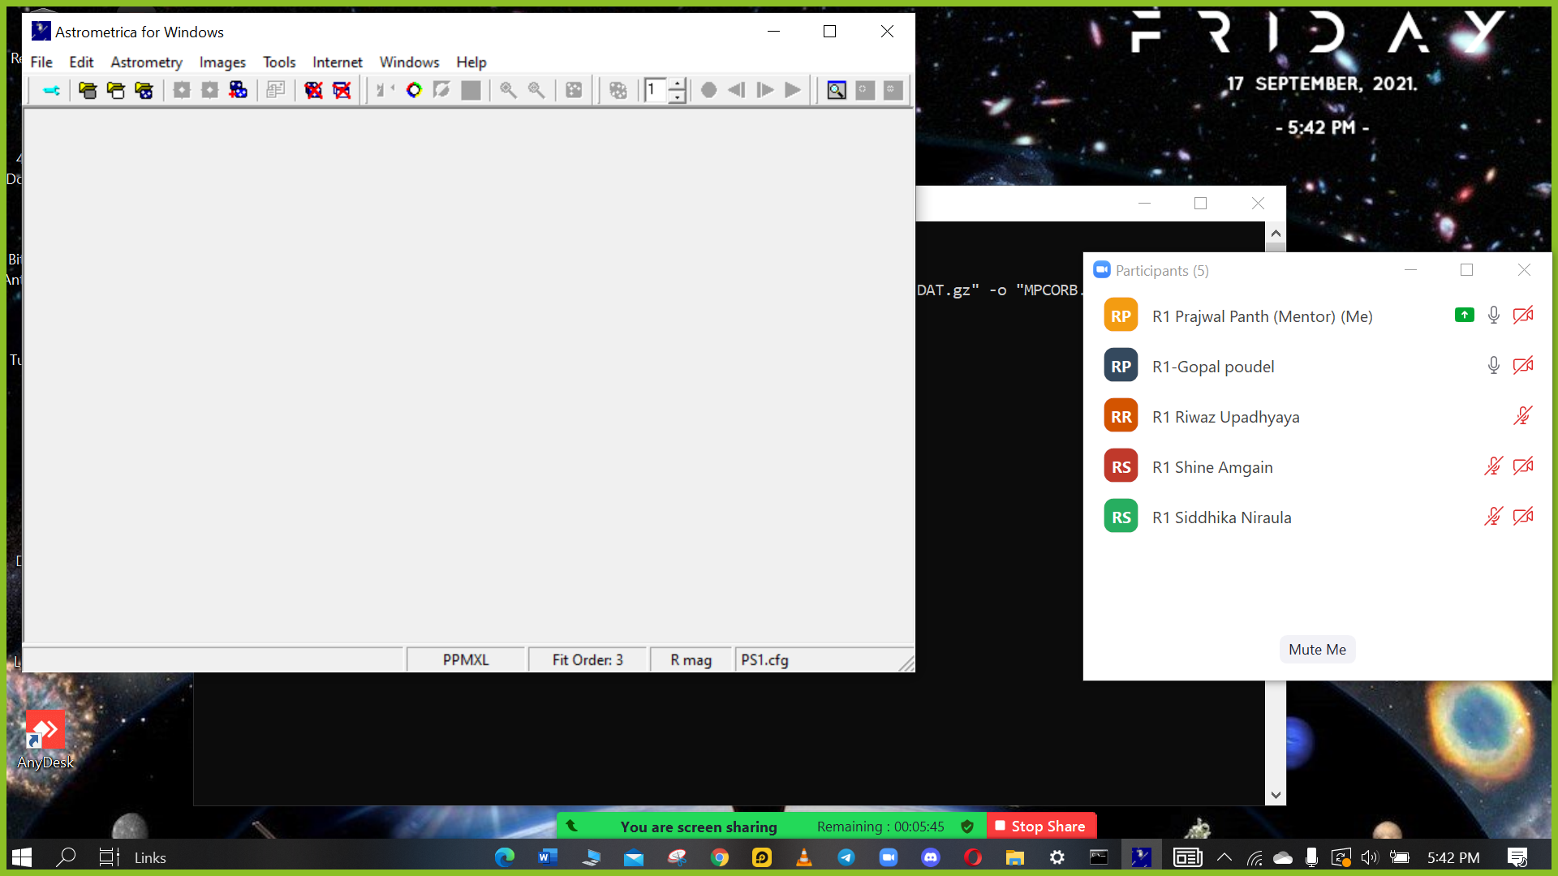Select R1 Riwaz Upadhyaya participant row
1558x876 pixels.
(1317, 416)
